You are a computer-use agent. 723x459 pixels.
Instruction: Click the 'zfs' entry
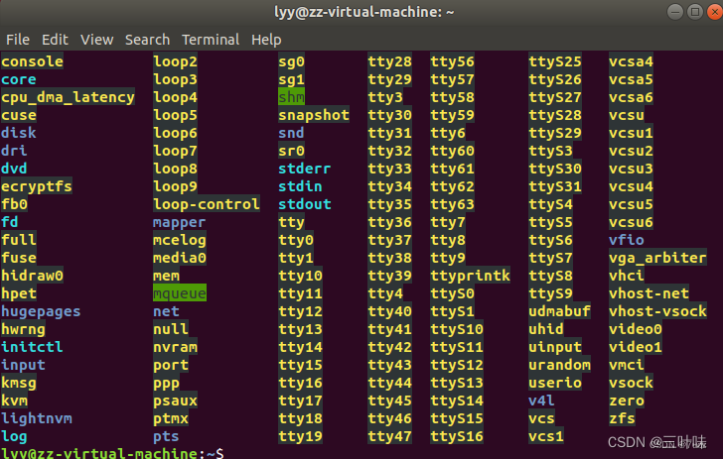[622, 418]
